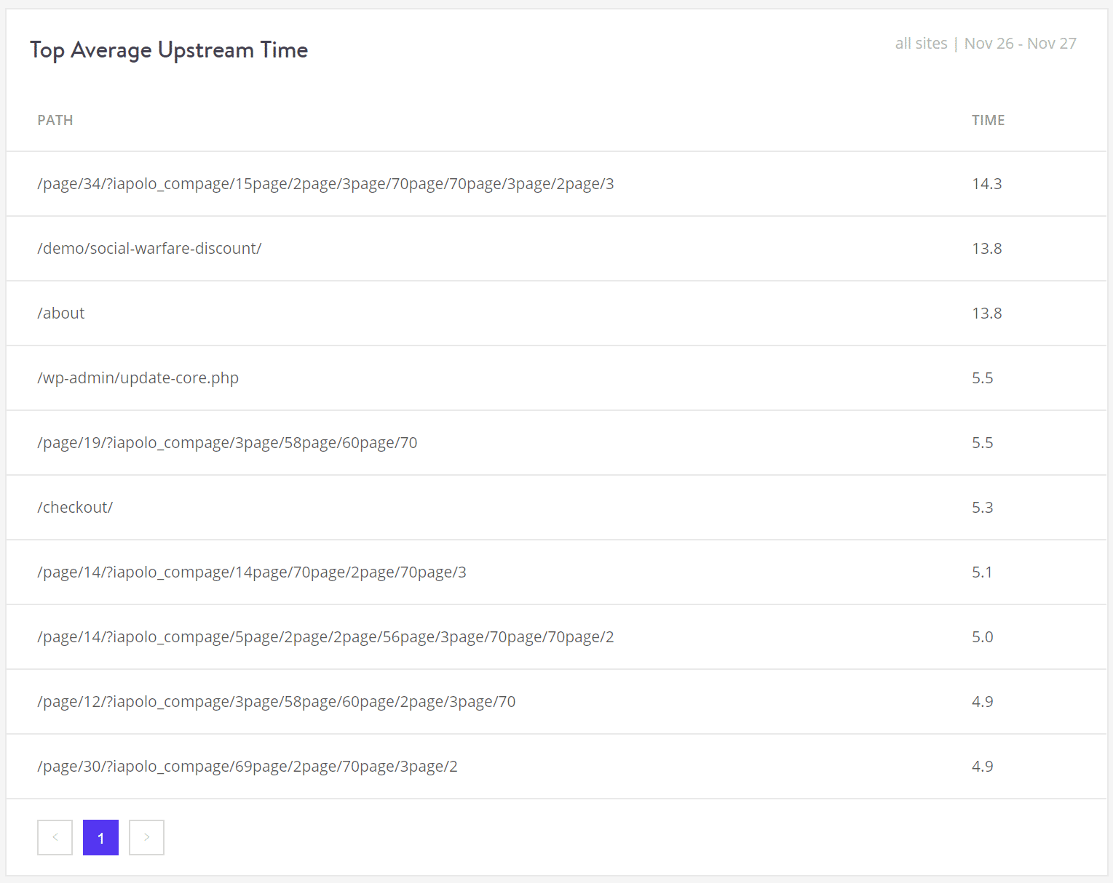Select the /page/34/?iapolo_compage path

[325, 184]
